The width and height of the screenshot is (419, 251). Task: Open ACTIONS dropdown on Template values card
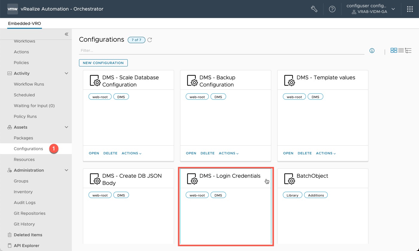tap(326, 153)
